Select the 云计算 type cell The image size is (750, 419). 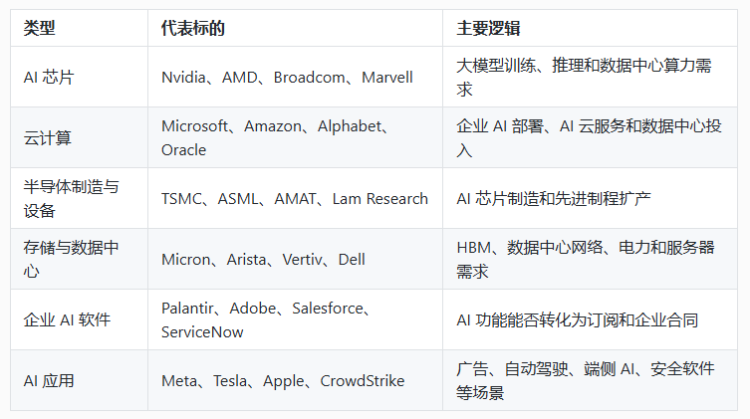79,137
